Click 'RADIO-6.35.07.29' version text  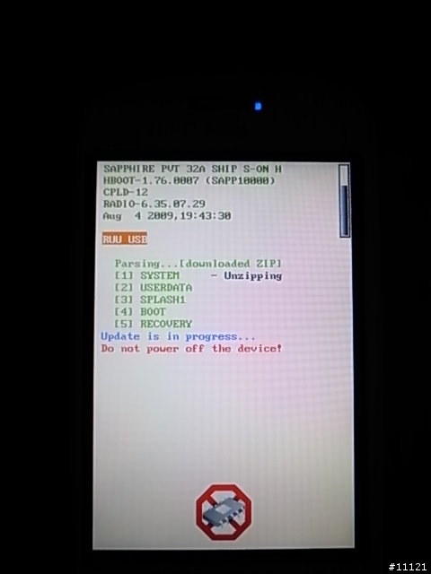154,204
